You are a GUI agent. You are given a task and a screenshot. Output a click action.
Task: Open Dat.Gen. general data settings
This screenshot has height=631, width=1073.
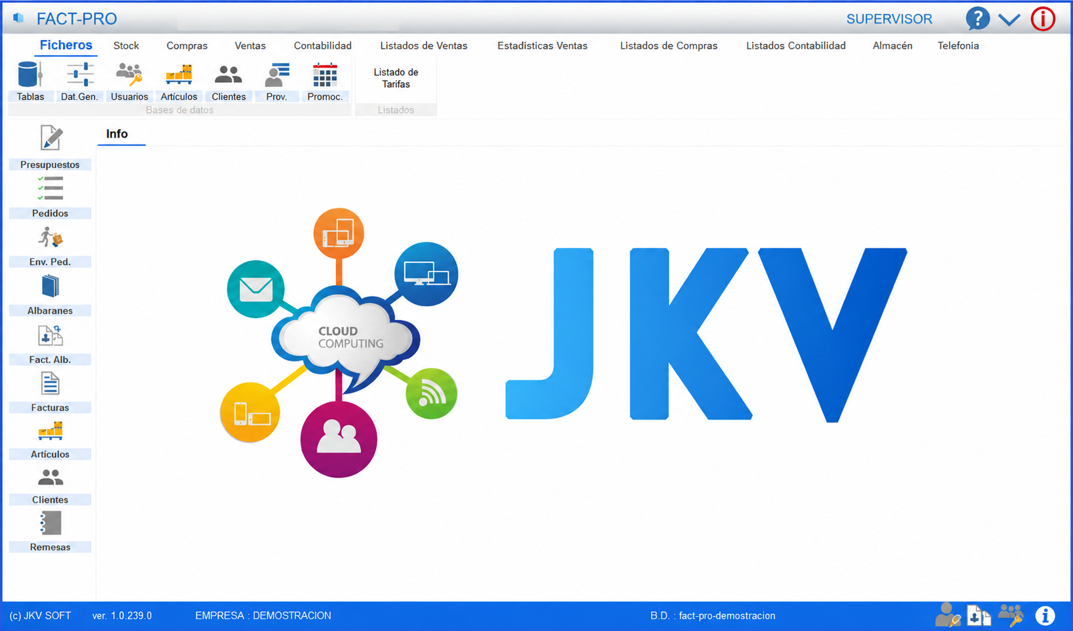(x=79, y=81)
